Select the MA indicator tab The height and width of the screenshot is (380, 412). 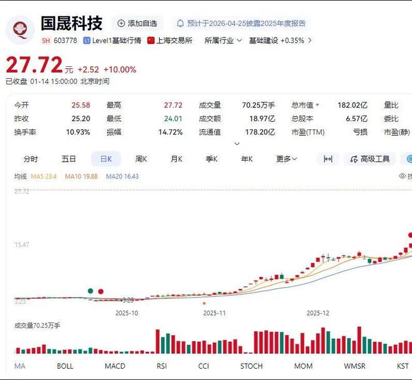coord(20,366)
